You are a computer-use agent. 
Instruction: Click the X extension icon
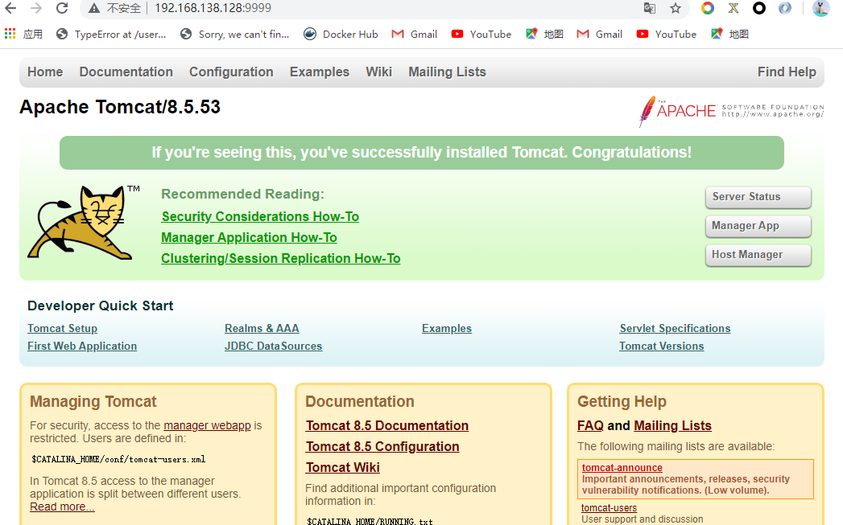click(x=733, y=10)
